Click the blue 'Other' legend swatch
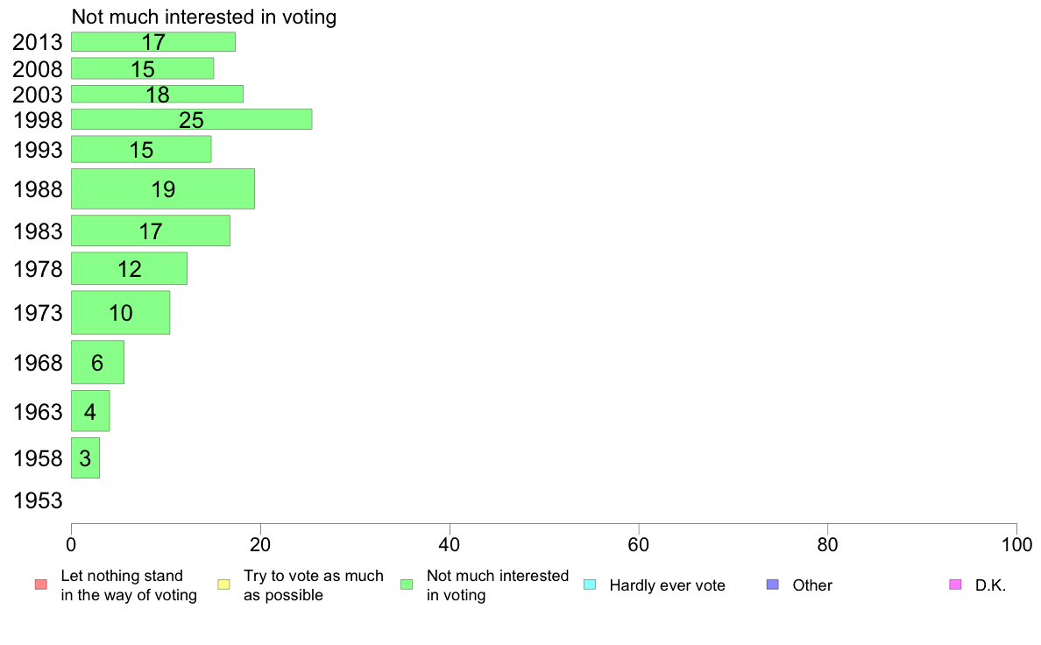The width and height of the screenshot is (1041, 645). pos(773,585)
